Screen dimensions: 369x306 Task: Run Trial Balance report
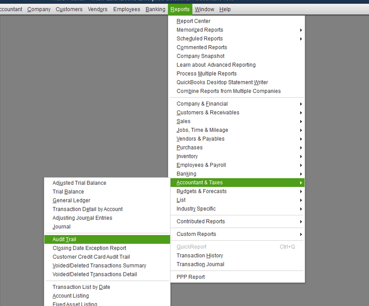(107, 192)
